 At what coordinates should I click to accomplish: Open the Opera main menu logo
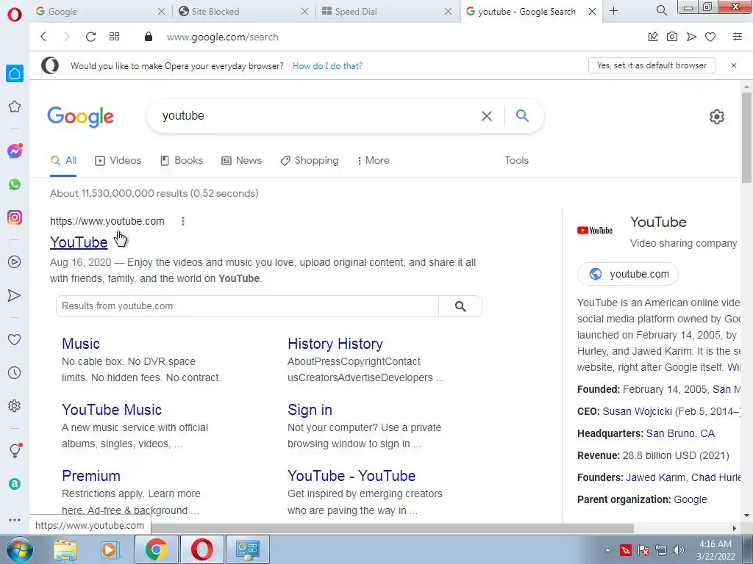point(15,15)
